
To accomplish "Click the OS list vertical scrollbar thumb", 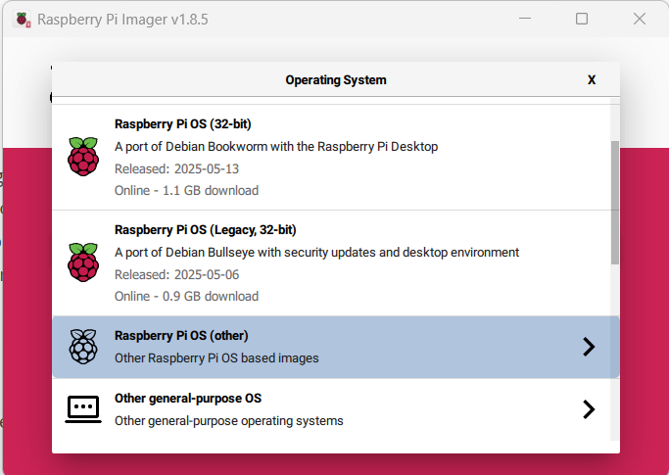I will (x=615, y=203).
